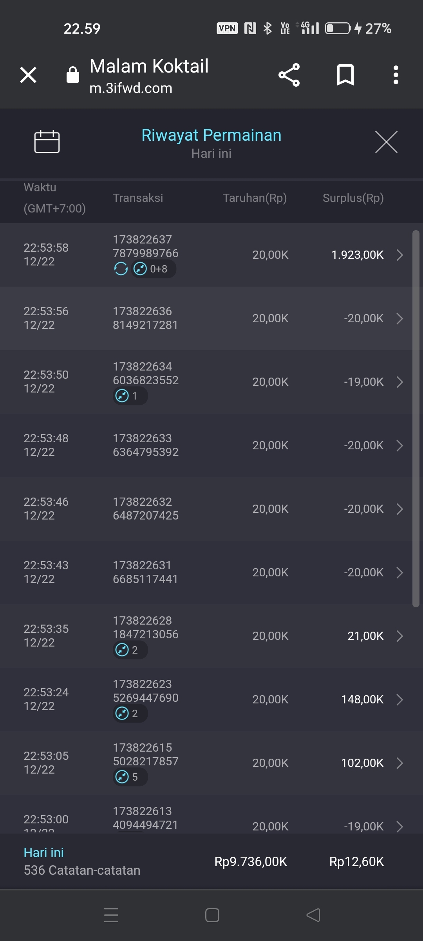
Task: Tap the m.3ifwd.com address text
Action: click(131, 88)
